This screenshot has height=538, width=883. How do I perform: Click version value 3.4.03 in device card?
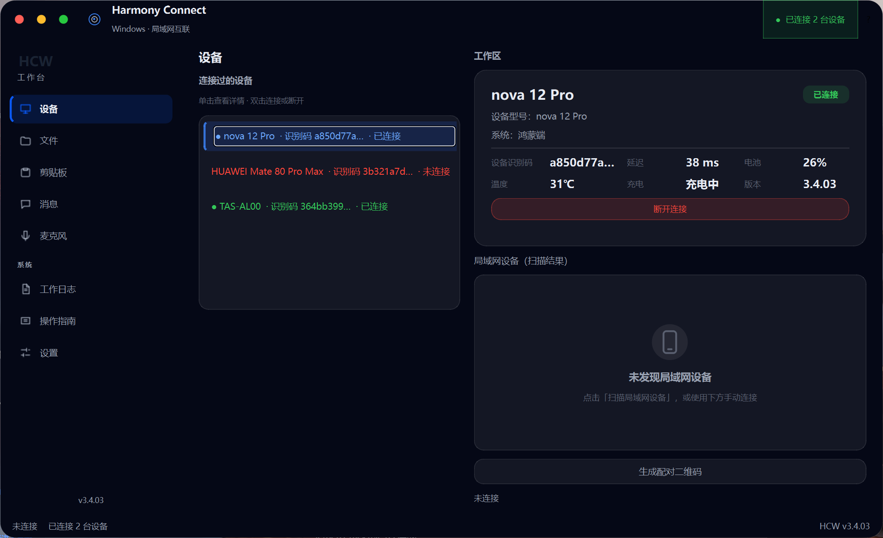pos(820,184)
